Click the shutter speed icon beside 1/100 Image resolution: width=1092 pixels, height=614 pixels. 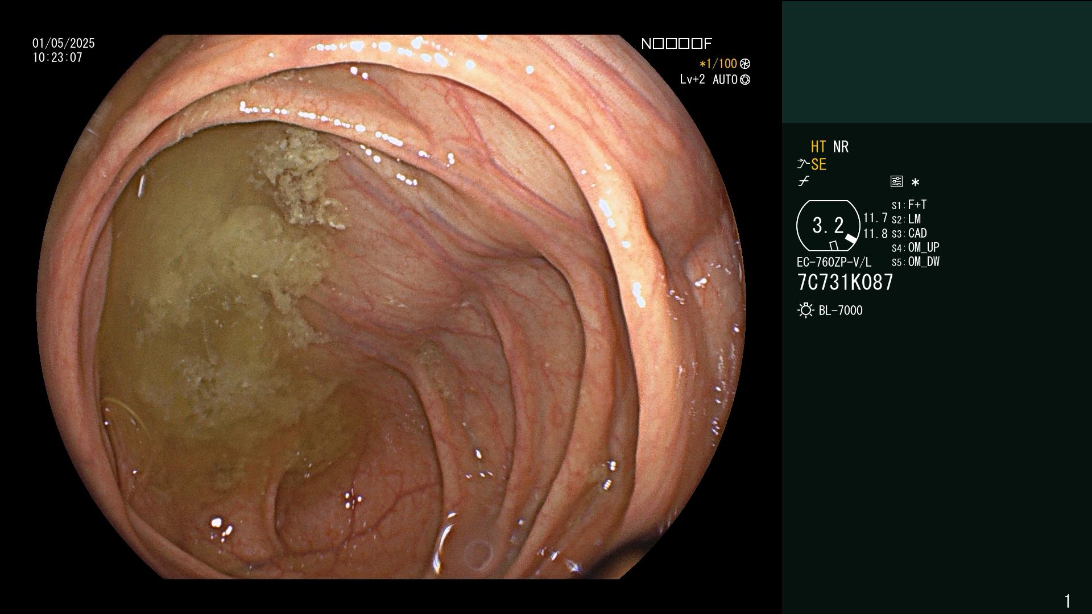point(745,64)
